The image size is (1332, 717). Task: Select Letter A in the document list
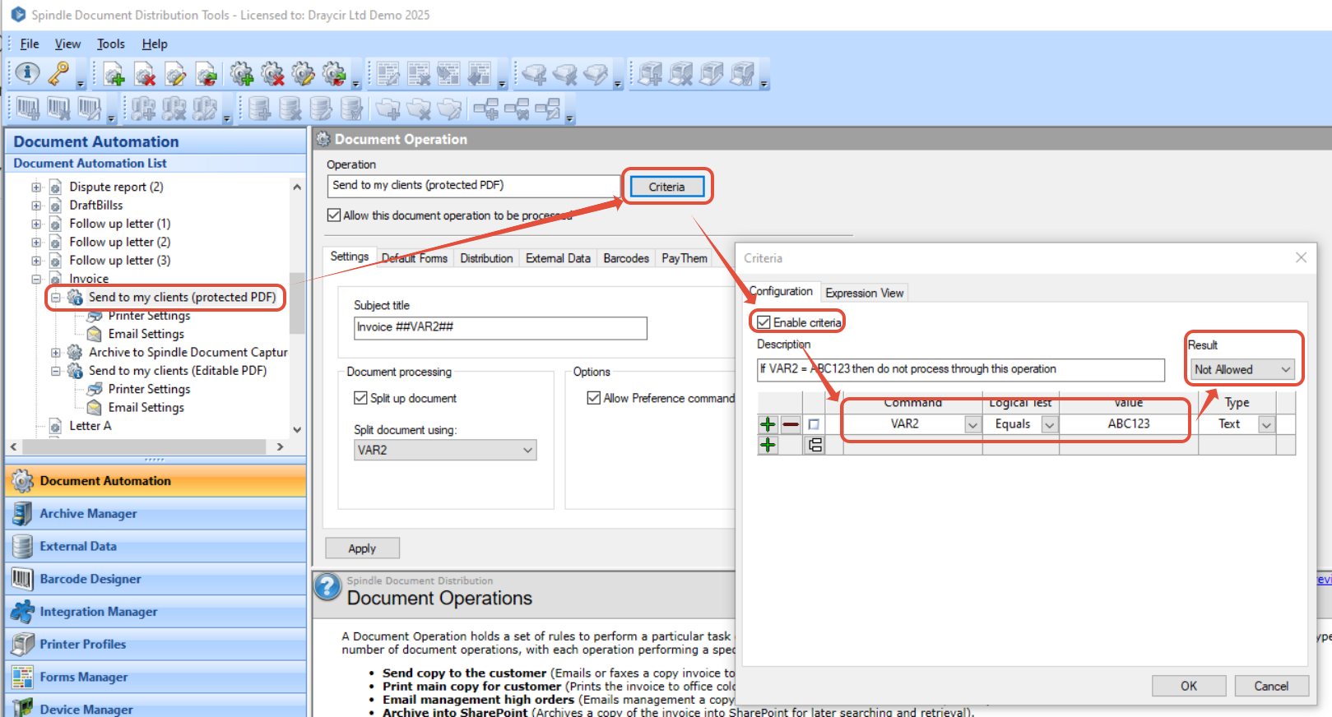point(90,426)
